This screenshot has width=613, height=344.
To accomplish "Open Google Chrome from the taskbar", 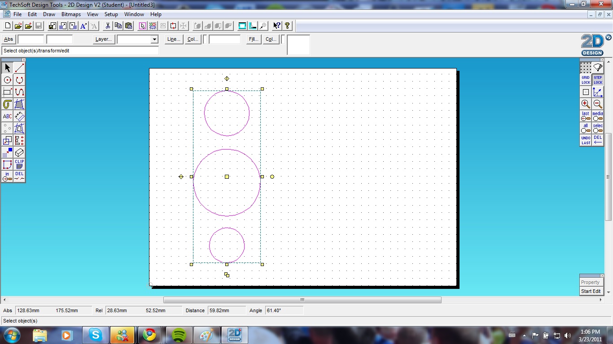I will tap(149, 335).
